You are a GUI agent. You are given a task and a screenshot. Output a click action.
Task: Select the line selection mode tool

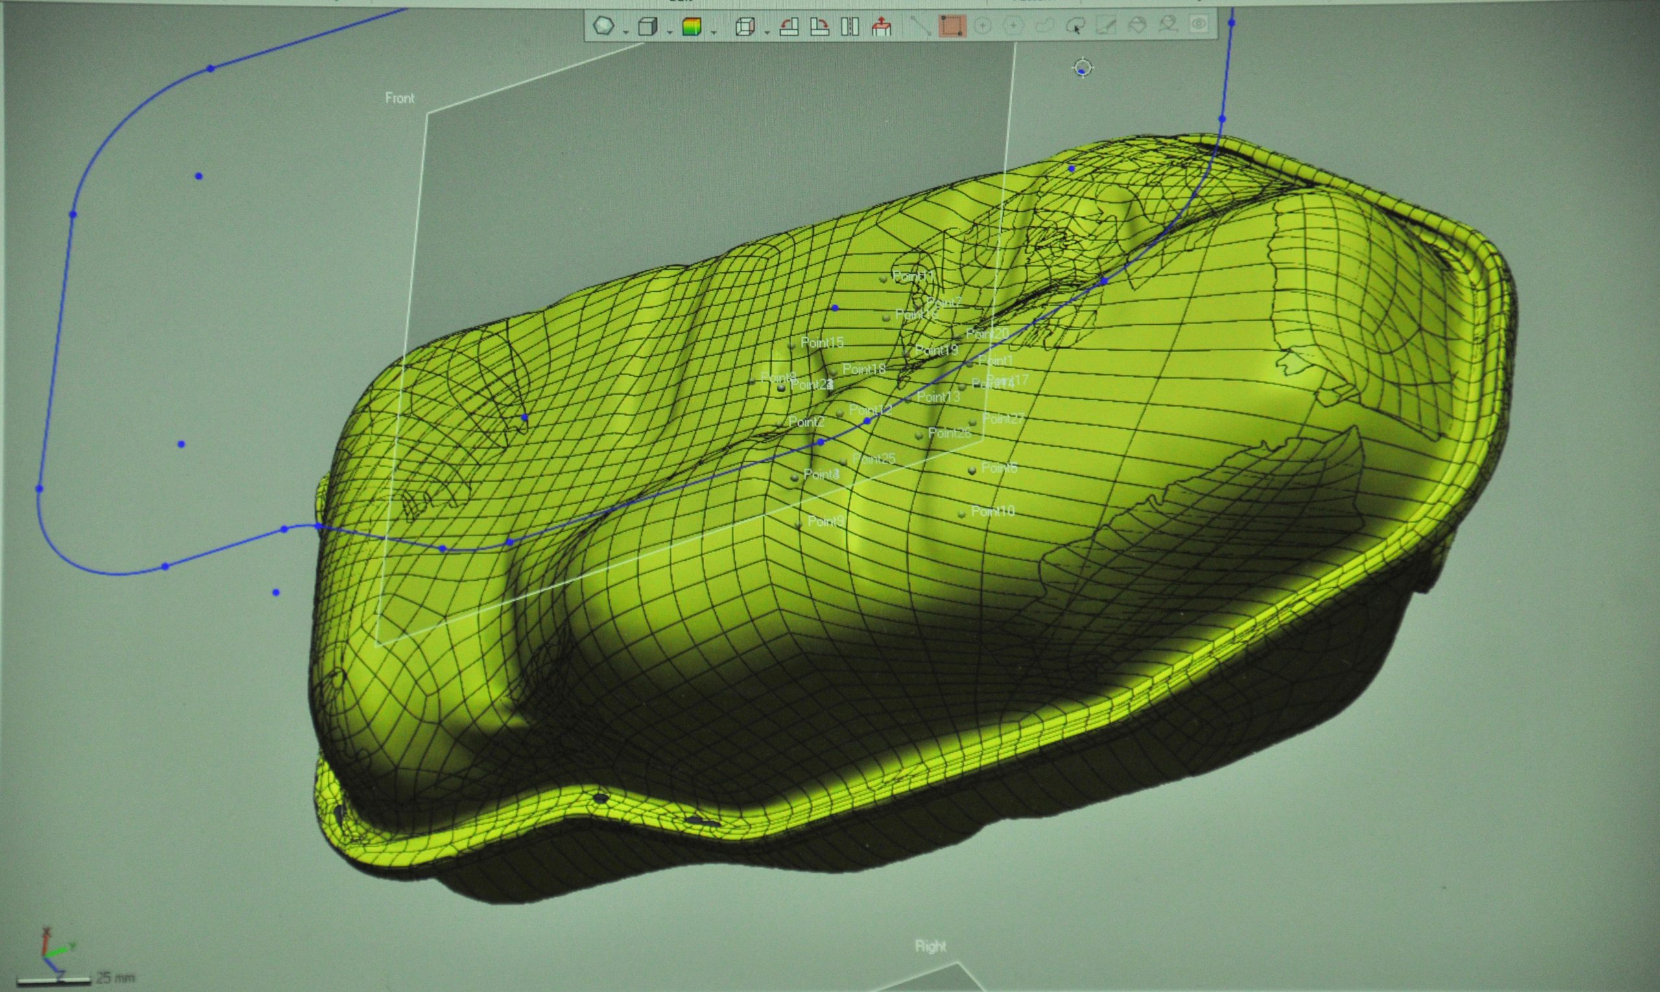(x=921, y=26)
